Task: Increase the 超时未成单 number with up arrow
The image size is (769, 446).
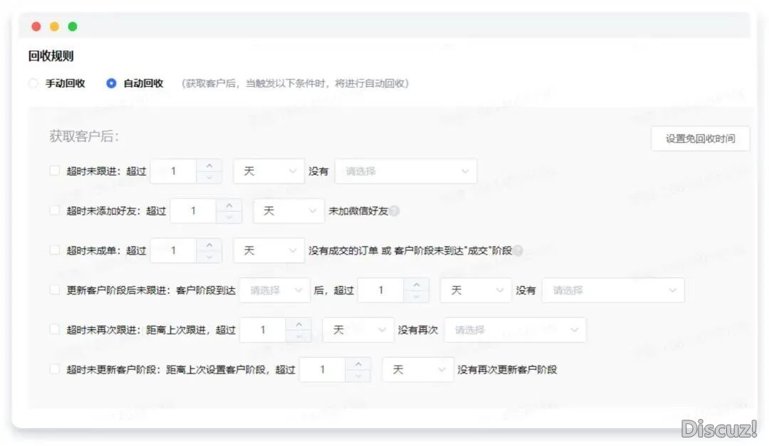Action: 209,245
